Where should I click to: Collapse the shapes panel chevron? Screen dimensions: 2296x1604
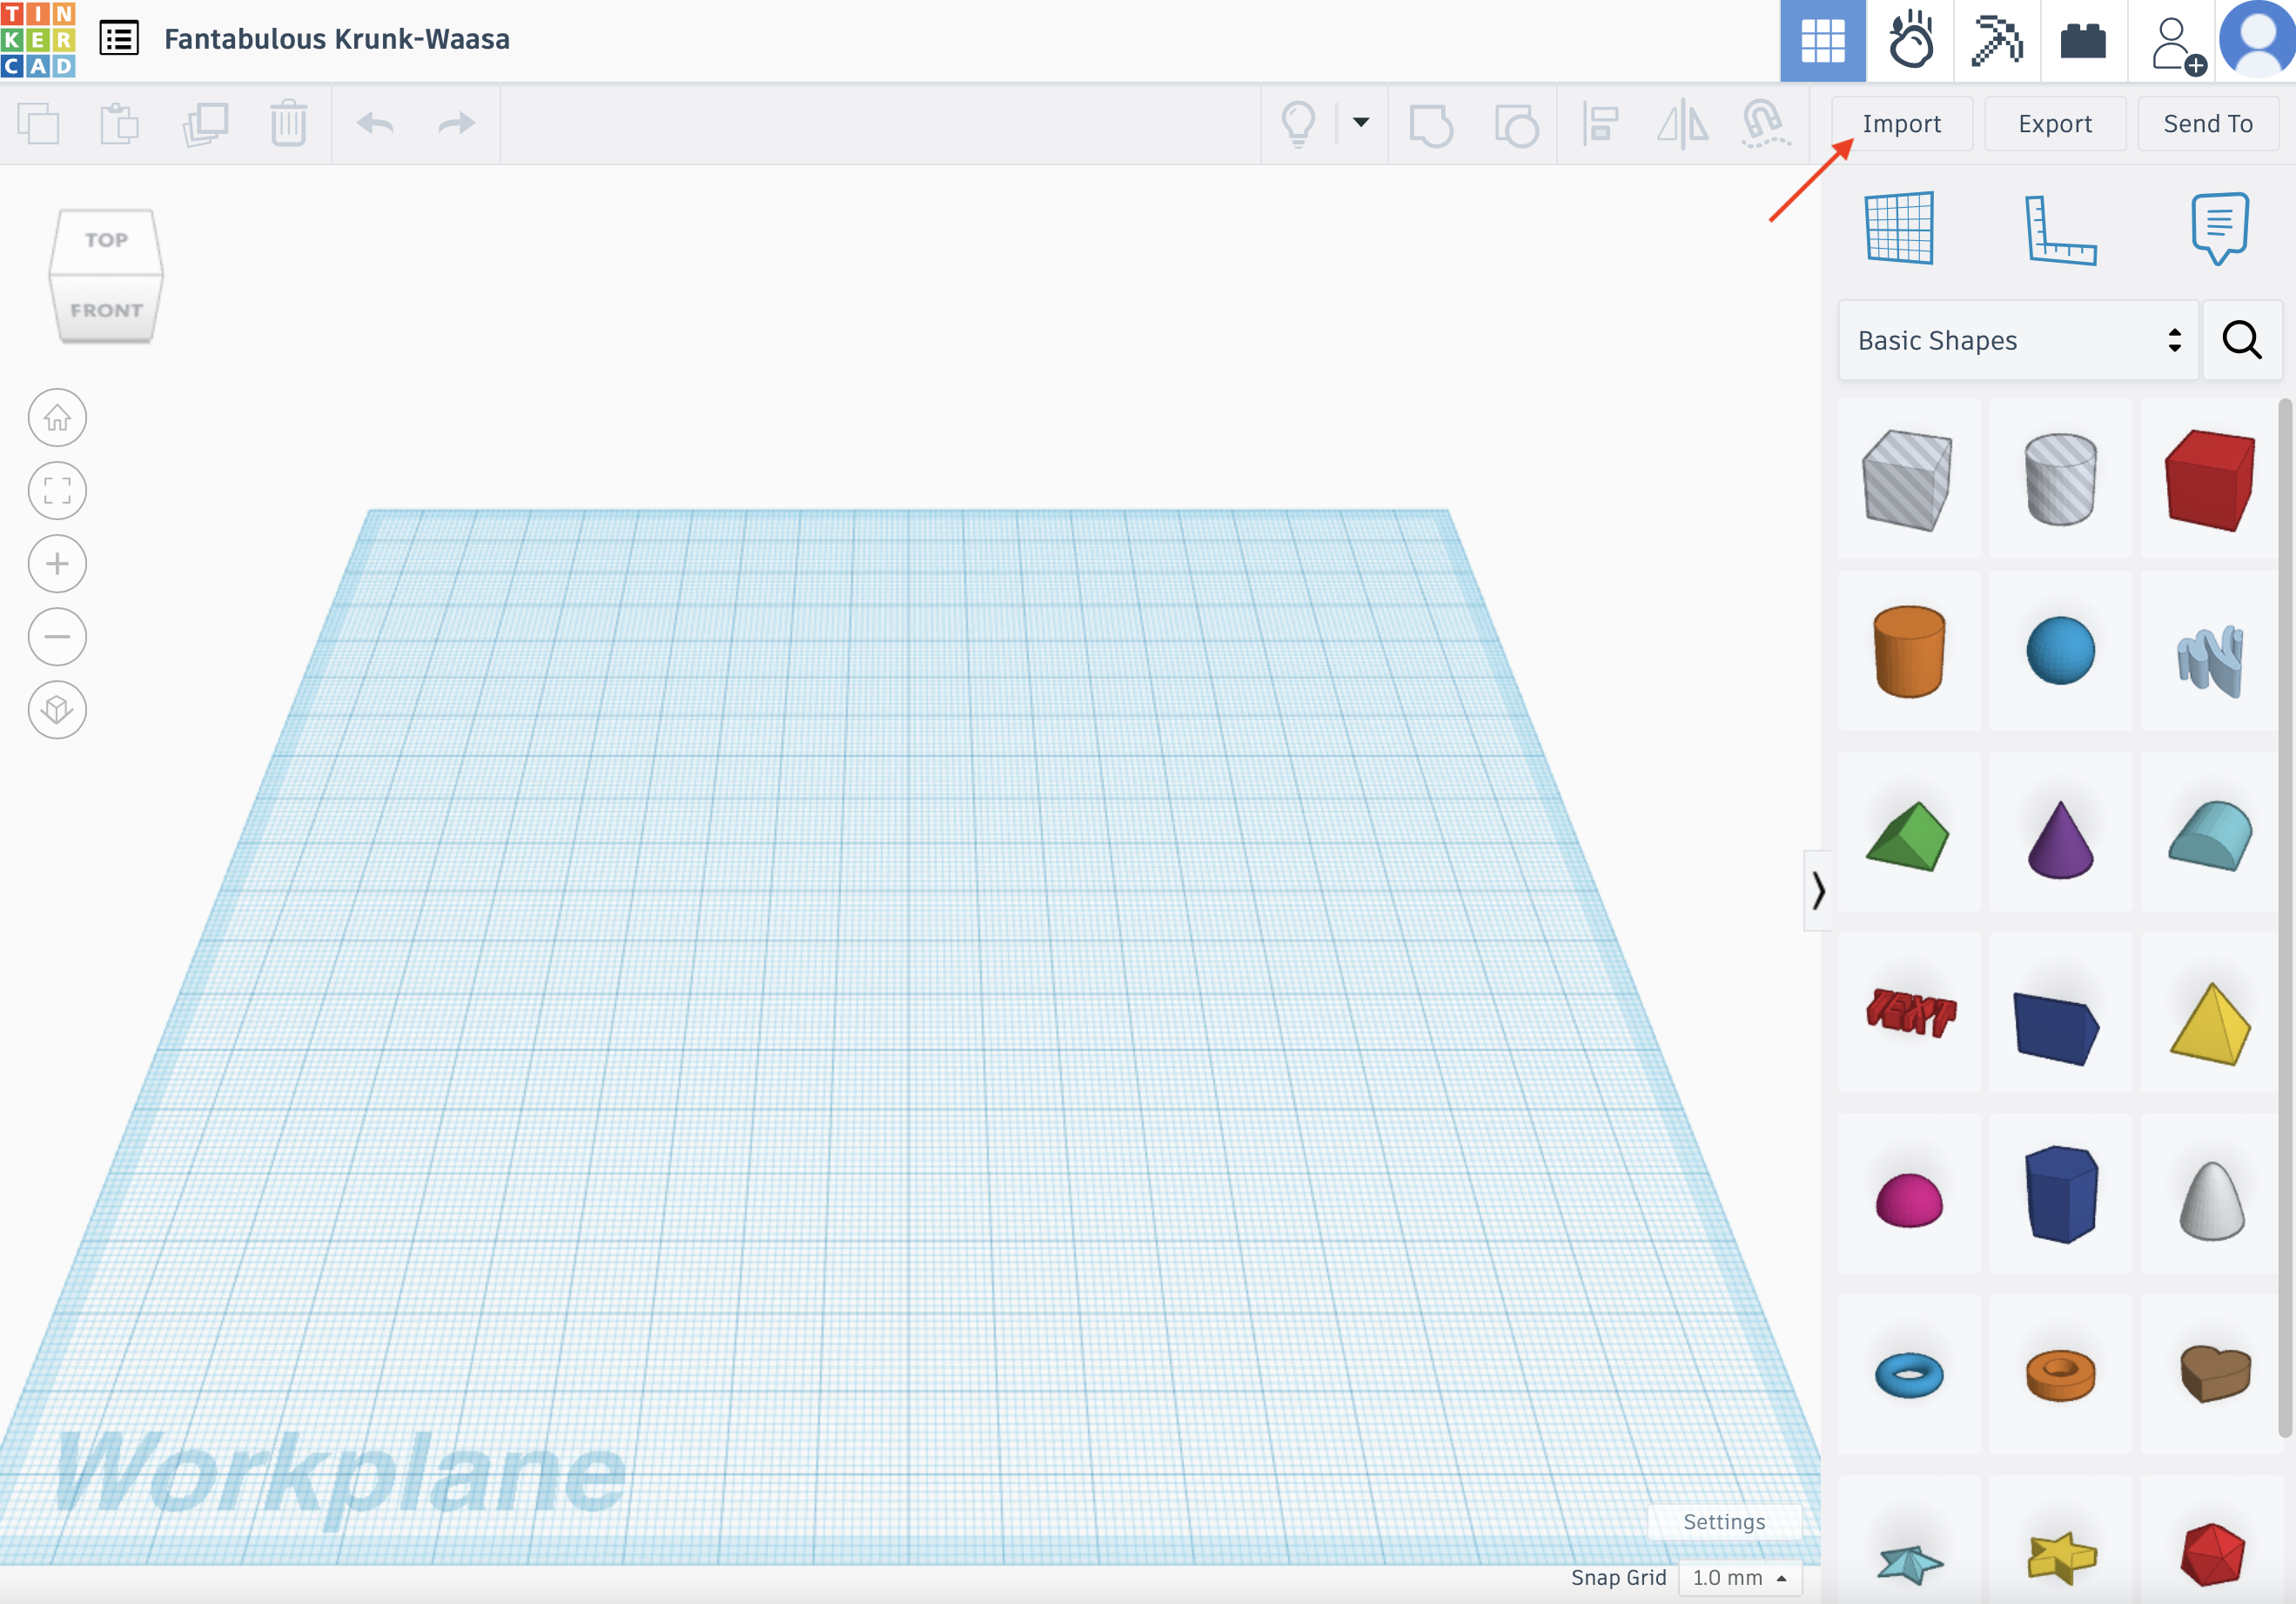[1817, 890]
